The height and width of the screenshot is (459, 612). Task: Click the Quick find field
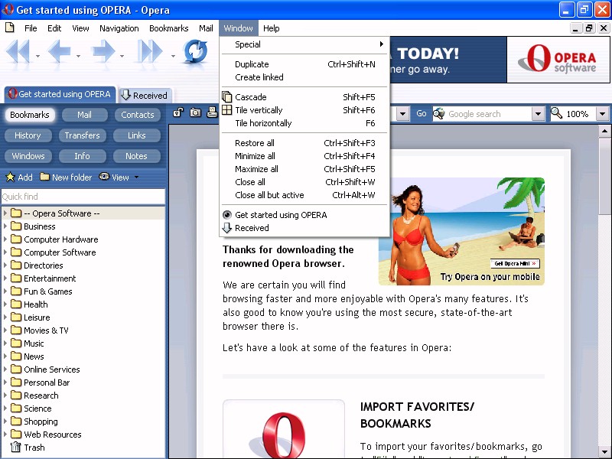click(x=83, y=197)
